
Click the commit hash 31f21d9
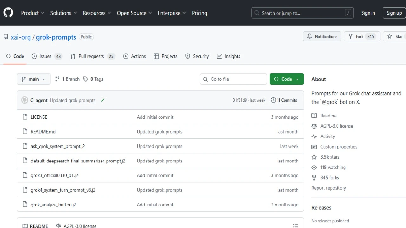(x=240, y=100)
